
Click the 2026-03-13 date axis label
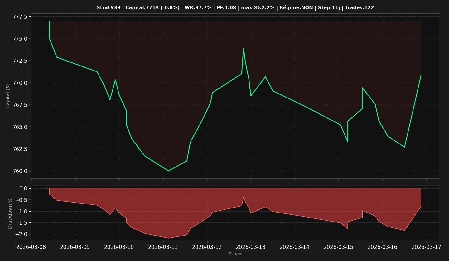point(251,247)
